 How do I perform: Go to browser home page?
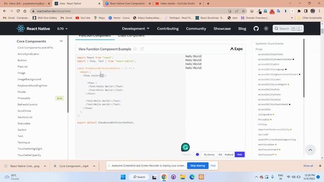point(25,11)
